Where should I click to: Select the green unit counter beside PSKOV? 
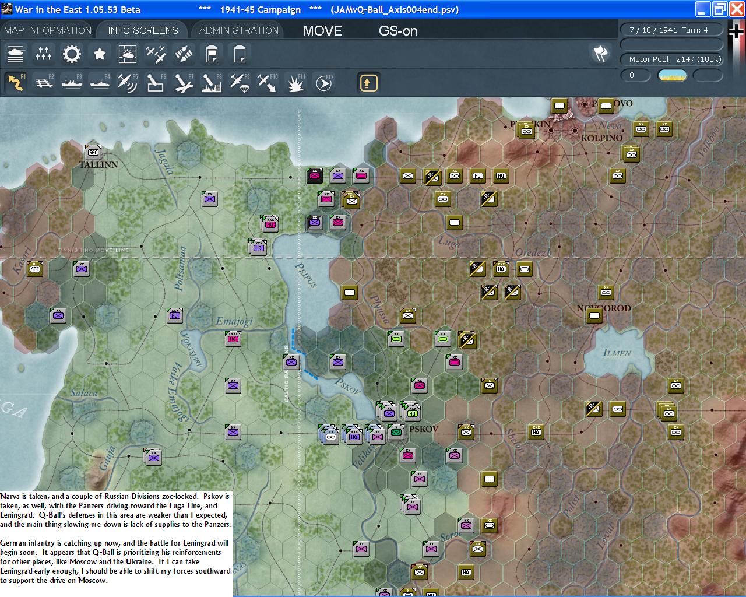click(x=396, y=432)
